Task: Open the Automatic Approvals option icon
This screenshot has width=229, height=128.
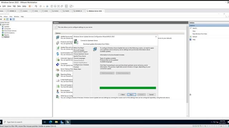Action: point(58,59)
